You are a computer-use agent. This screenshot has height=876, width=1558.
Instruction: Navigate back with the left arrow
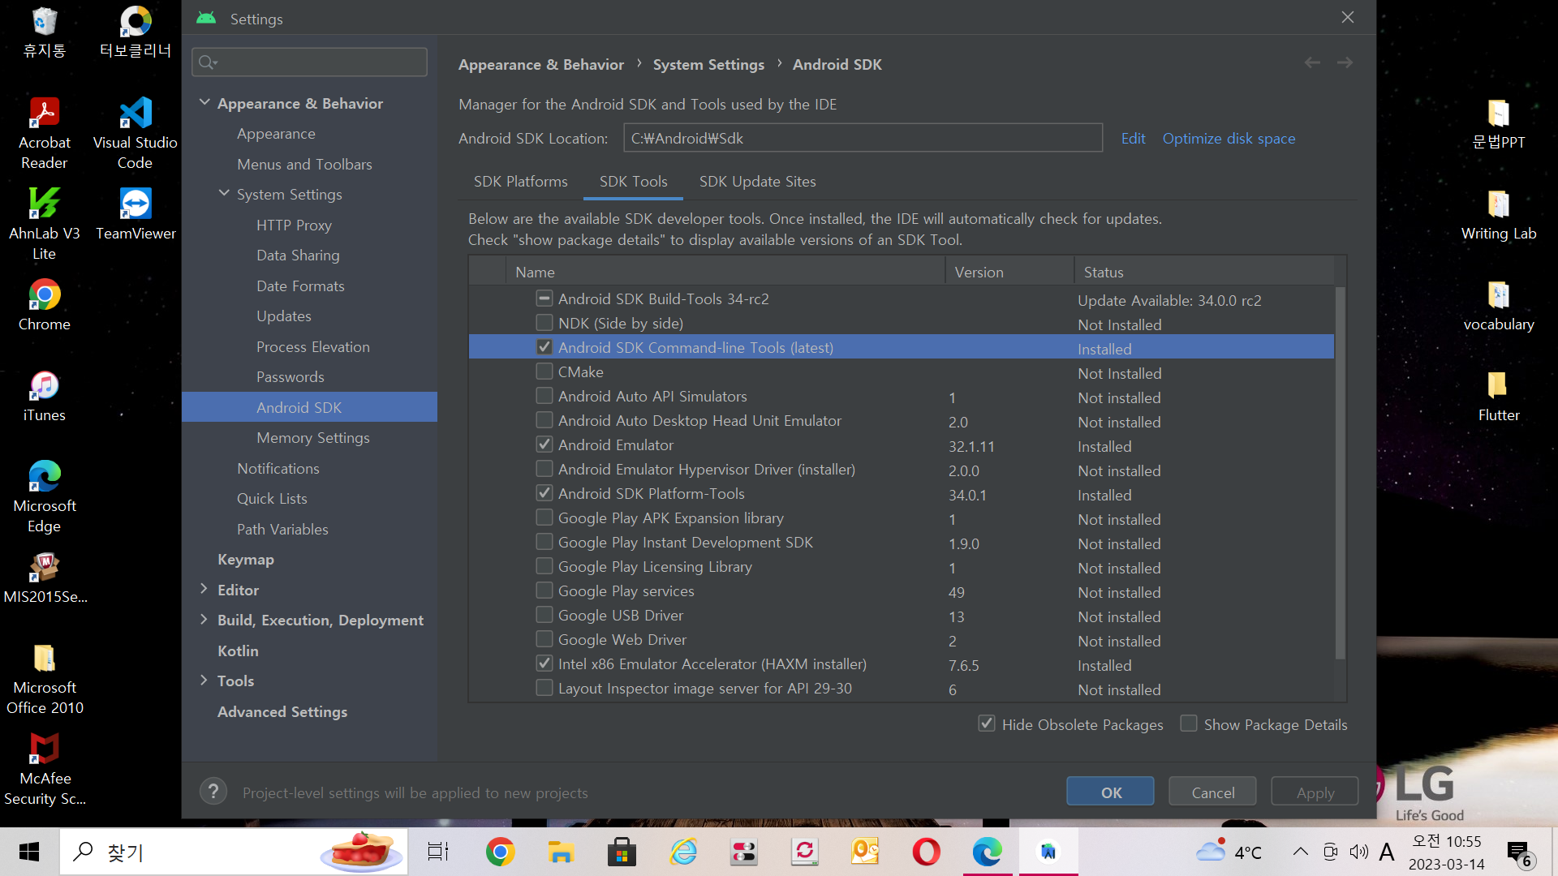1312,62
